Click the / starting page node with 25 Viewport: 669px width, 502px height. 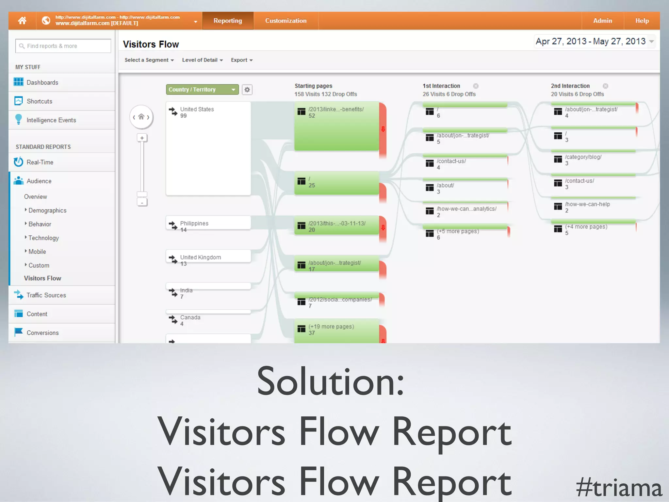[x=337, y=183]
